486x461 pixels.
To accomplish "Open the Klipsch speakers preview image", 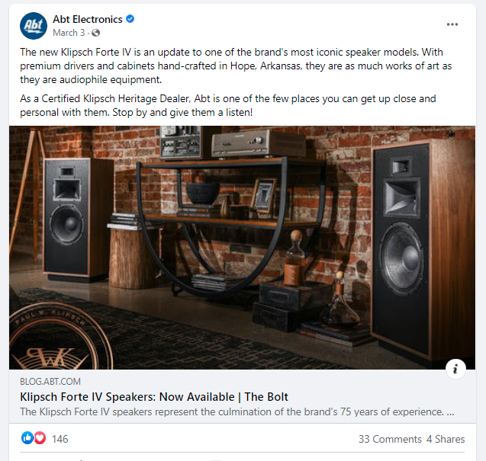I will pos(242,248).
